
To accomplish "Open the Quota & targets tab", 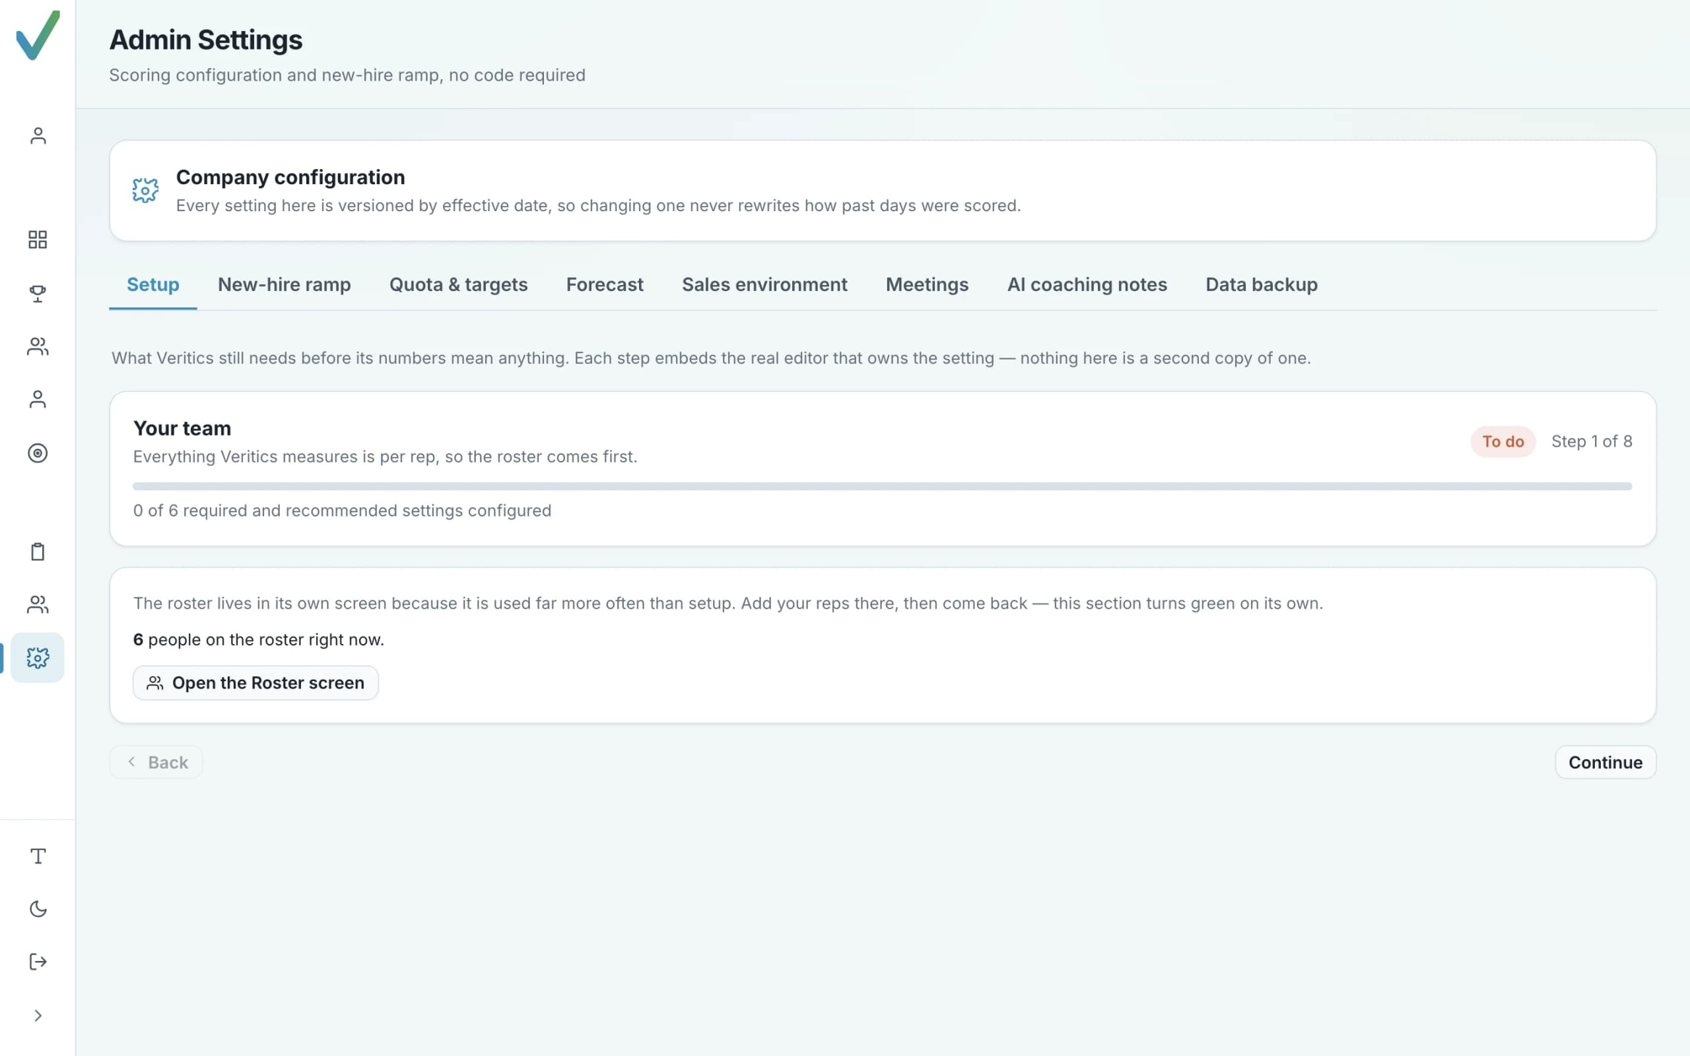I will [458, 285].
